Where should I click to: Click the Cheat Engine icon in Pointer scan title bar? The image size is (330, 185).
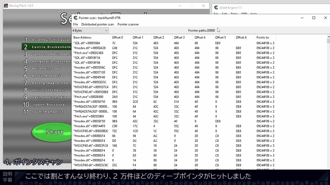coord(75,18)
